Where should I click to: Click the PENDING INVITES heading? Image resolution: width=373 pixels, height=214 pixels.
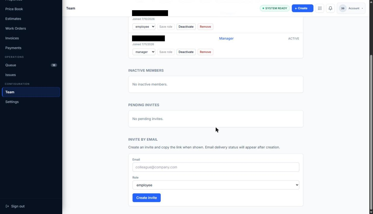144,105
